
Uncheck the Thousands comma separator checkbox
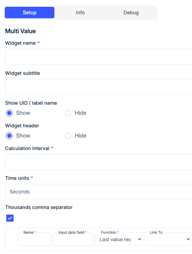click(10, 218)
